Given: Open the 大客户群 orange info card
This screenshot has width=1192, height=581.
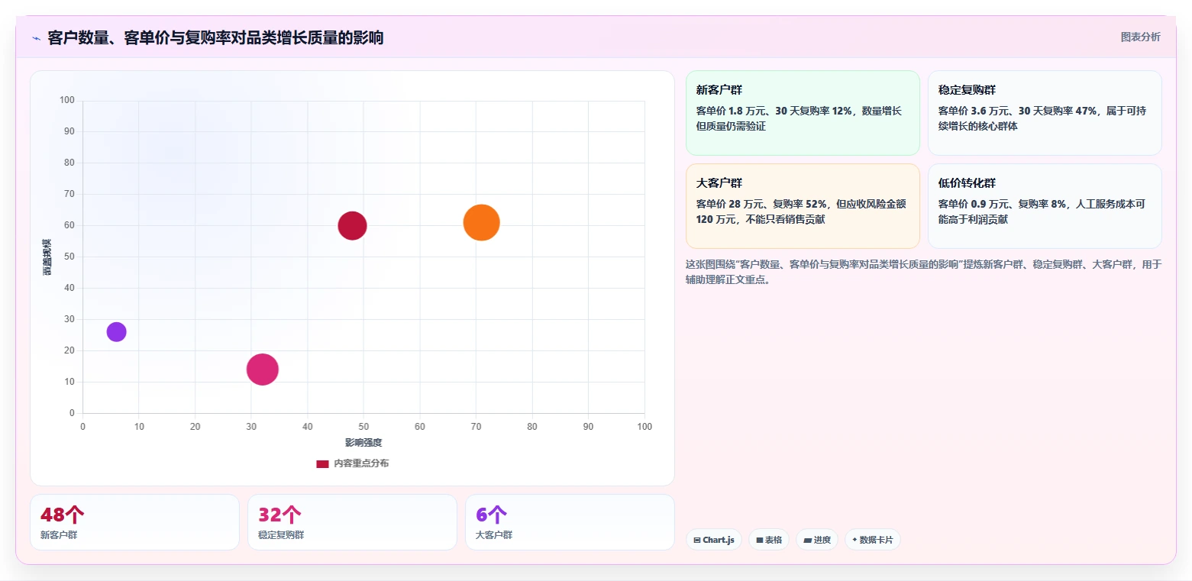Looking at the screenshot, I should coord(803,206).
